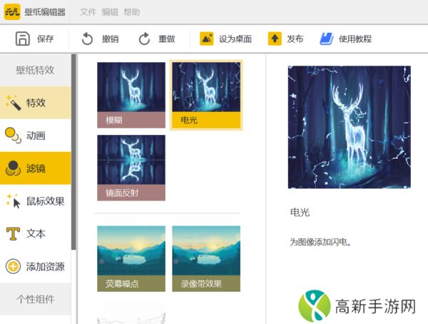The width and height of the screenshot is (428, 324).
Task: Click the 保存 label in toolbar
Action: 46,39
